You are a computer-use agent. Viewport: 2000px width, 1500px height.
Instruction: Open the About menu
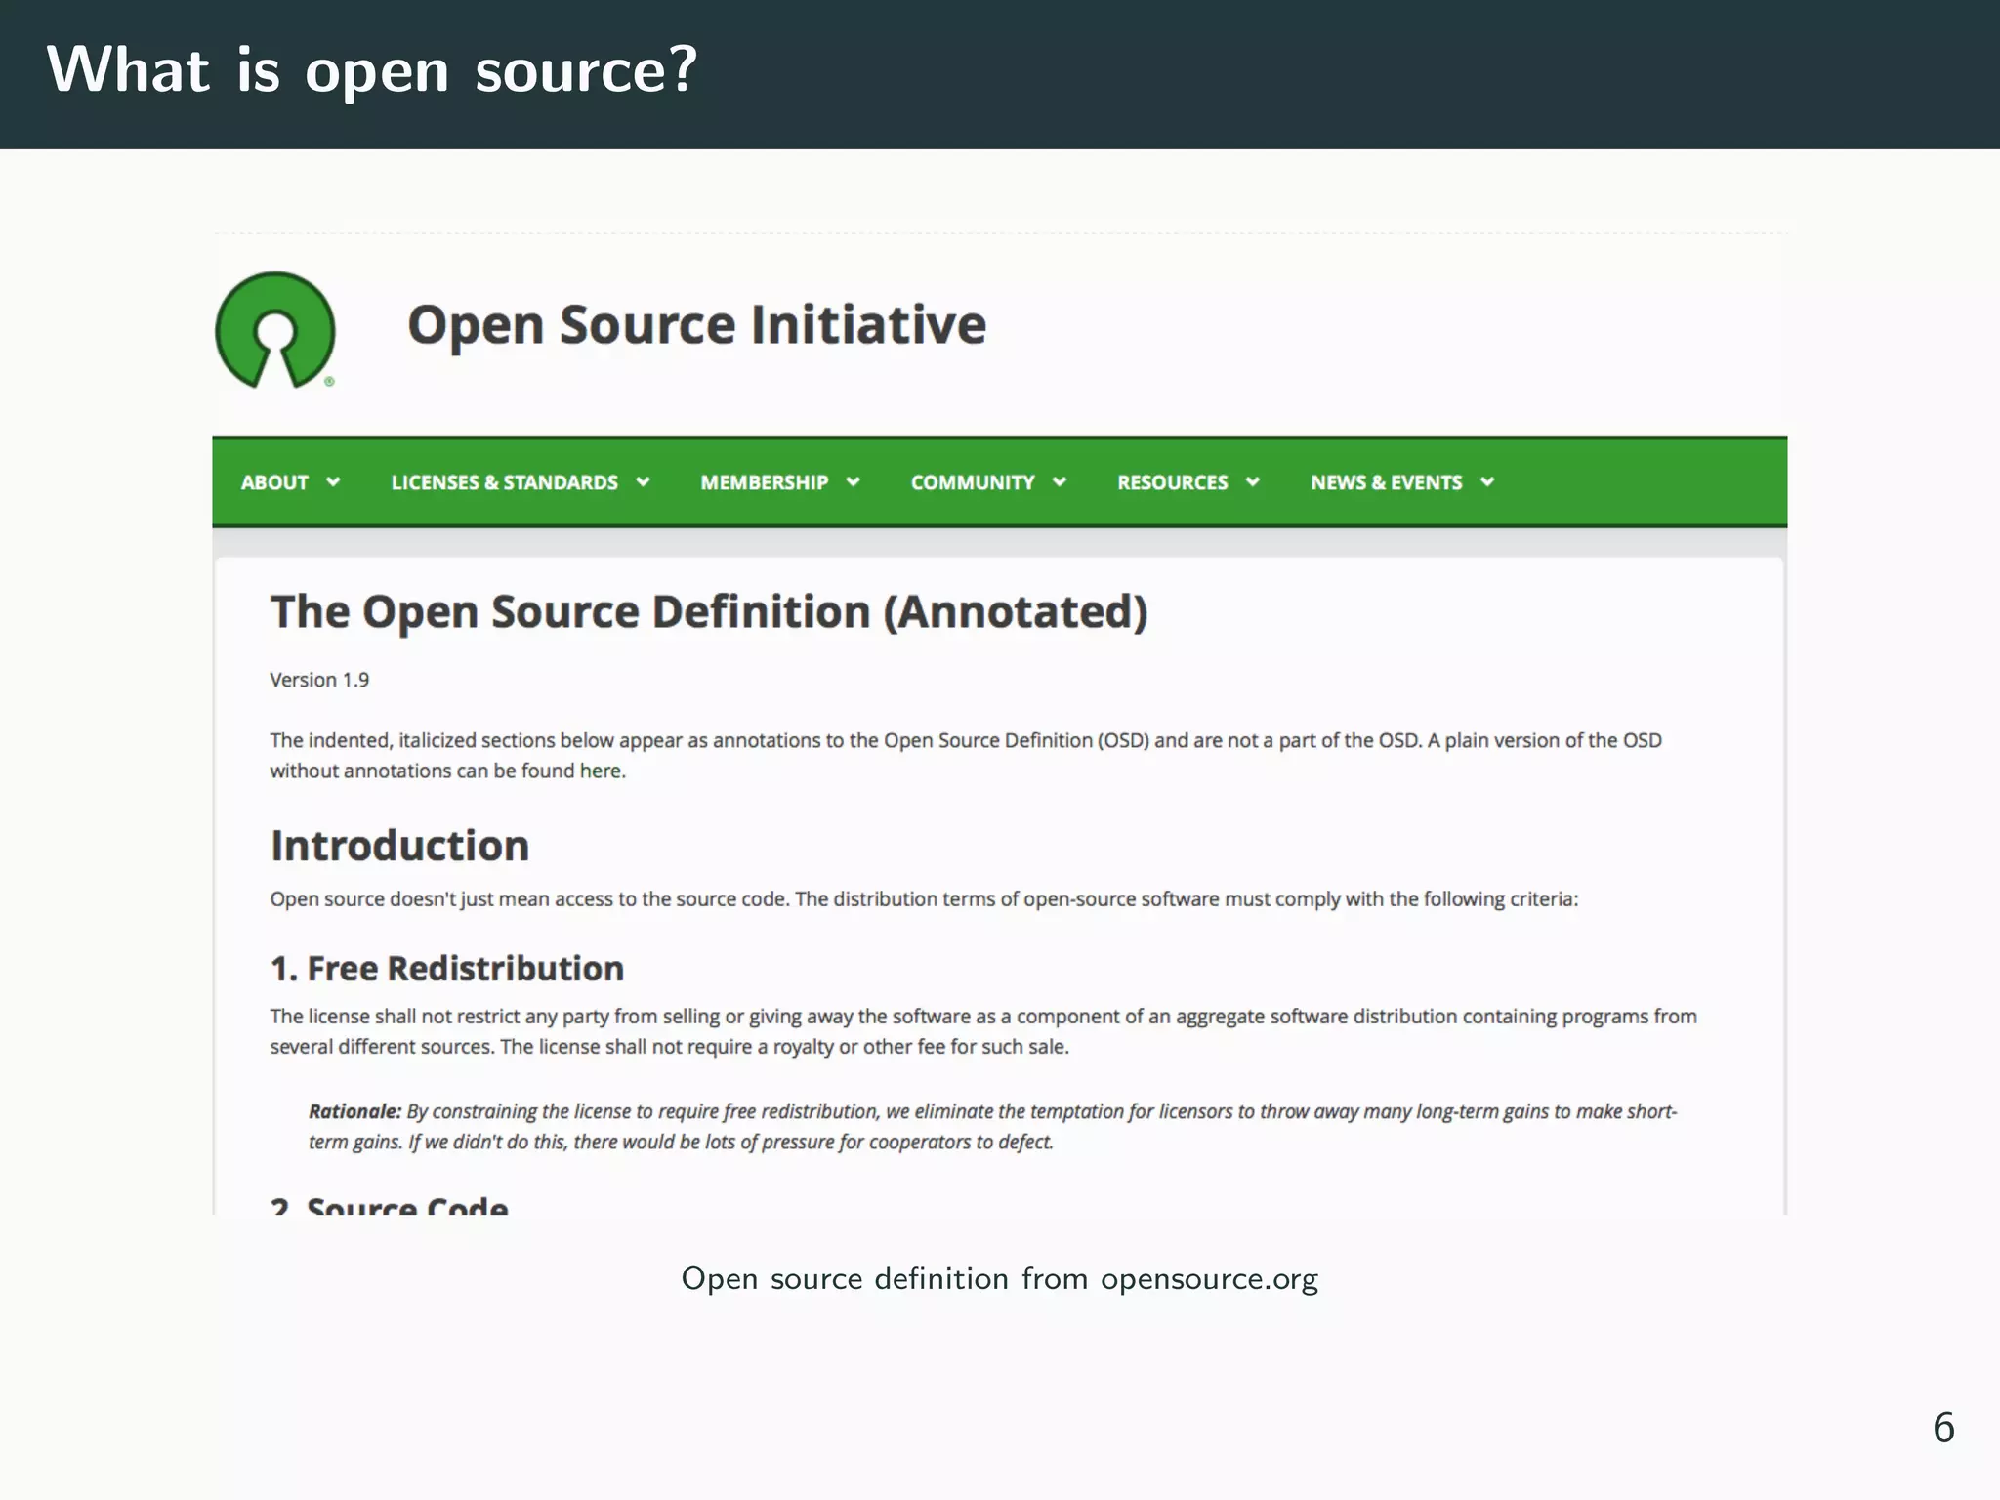274,482
